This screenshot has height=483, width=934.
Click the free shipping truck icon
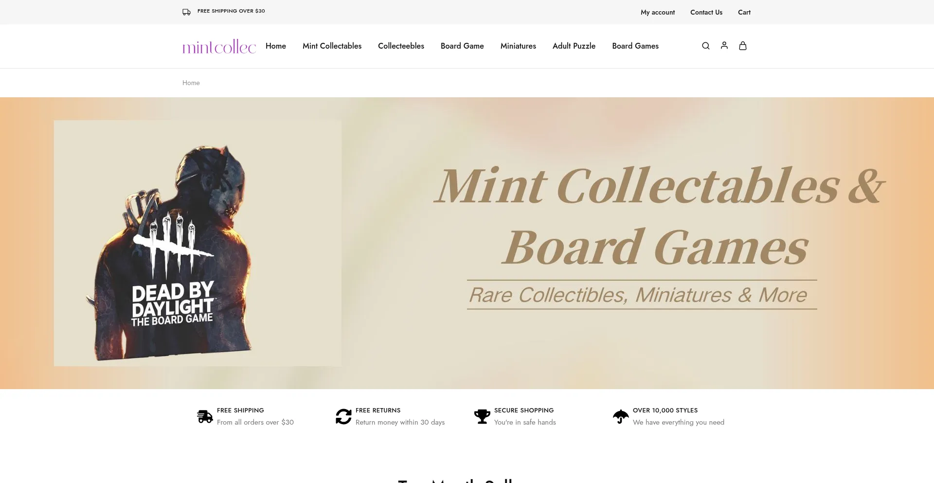[x=205, y=416]
